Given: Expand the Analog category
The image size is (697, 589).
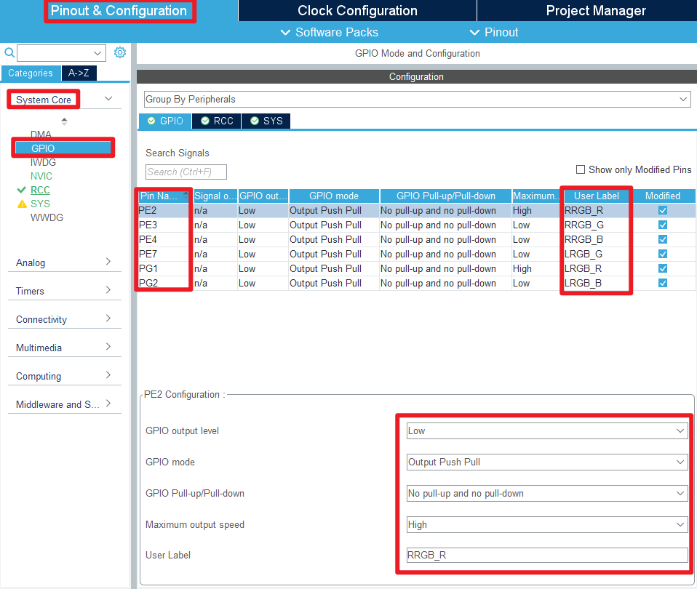Looking at the screenshot, I should tap(108, 262).
